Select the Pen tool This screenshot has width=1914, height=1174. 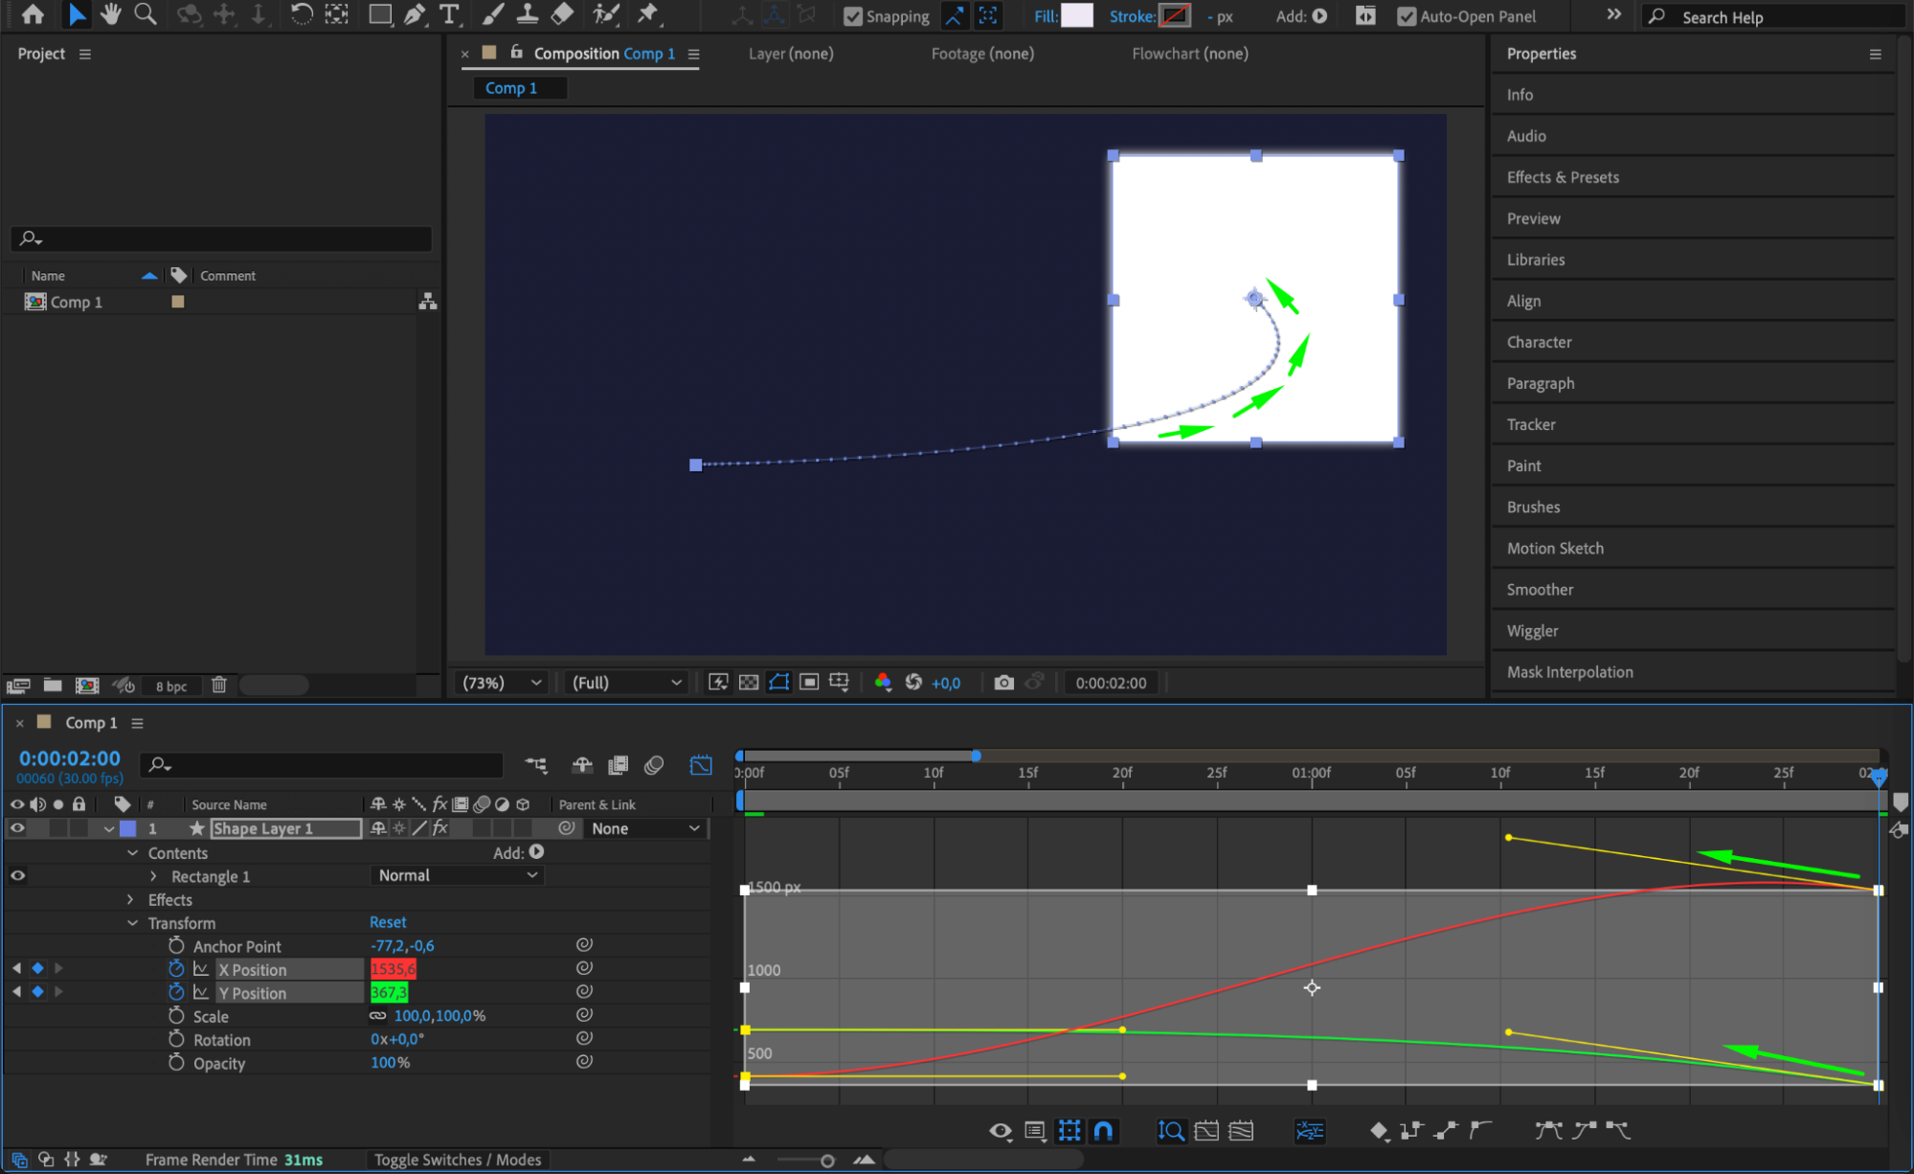point(415,14)
